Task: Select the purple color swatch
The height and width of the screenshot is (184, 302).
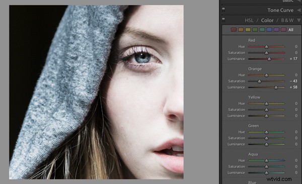Action: (276, 30)
